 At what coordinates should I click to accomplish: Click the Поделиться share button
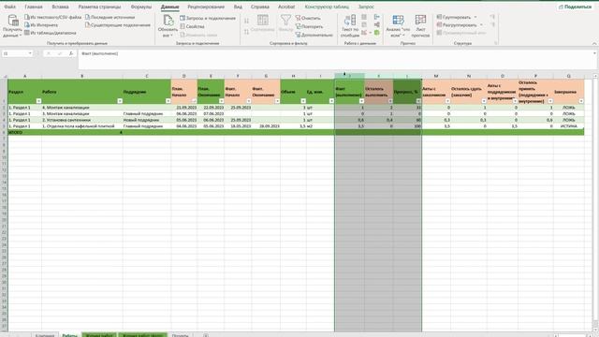click(575, 7)
